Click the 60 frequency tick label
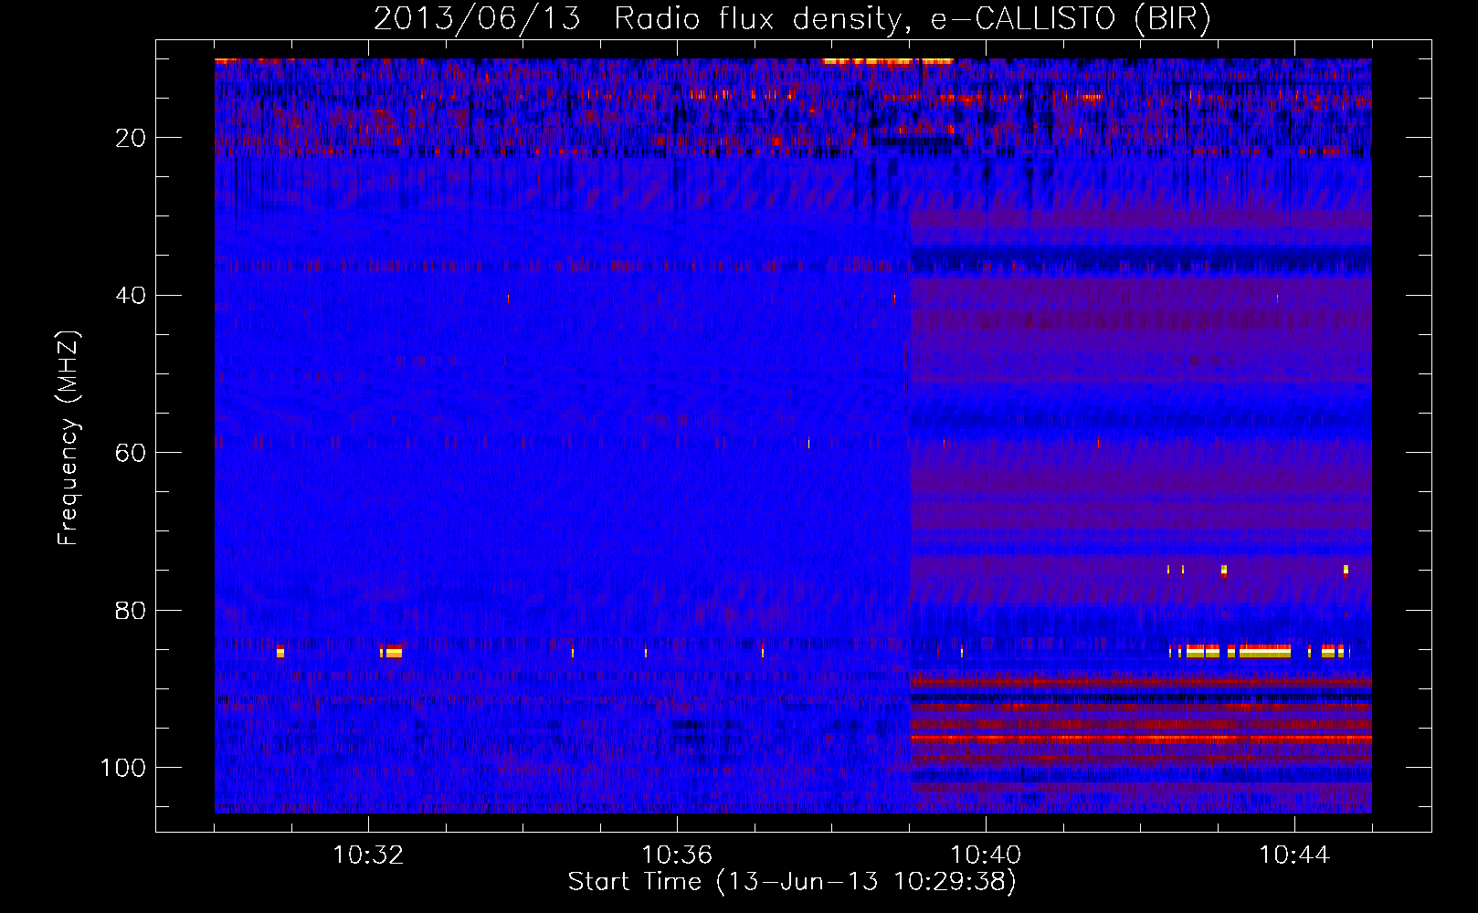The width and height of the screenshot is (1478, 913). coord(132,453)
